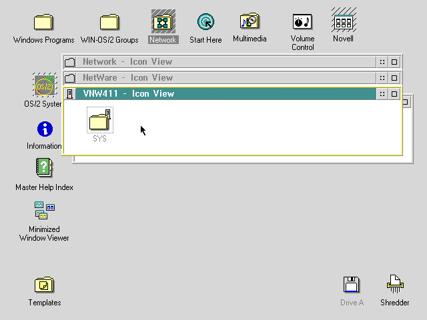Click the Volume Control label text
This screenshot has height=320, width=427.
[x=302, y=43]
